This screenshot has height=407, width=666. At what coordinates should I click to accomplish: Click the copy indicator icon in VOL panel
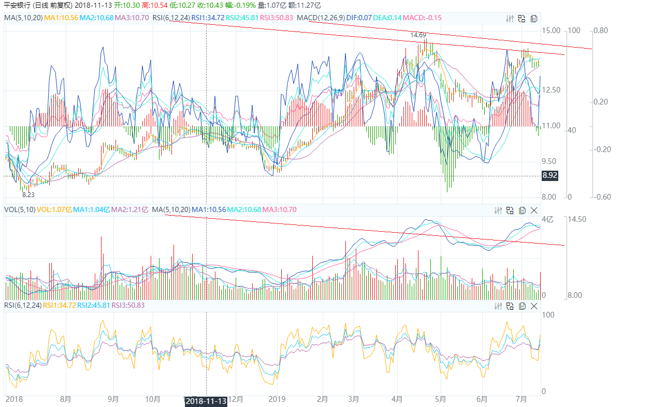[523, 209]
